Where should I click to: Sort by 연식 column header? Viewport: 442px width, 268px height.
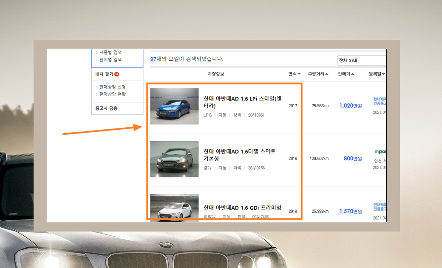(x=294, y=74)
